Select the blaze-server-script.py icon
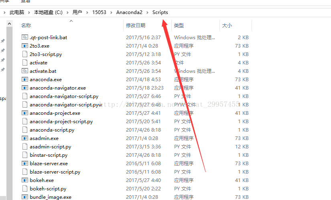 (25, 172)
